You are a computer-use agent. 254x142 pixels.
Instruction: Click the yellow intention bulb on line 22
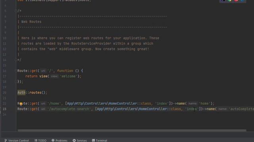pyautogui.click(x=21, y=104)
